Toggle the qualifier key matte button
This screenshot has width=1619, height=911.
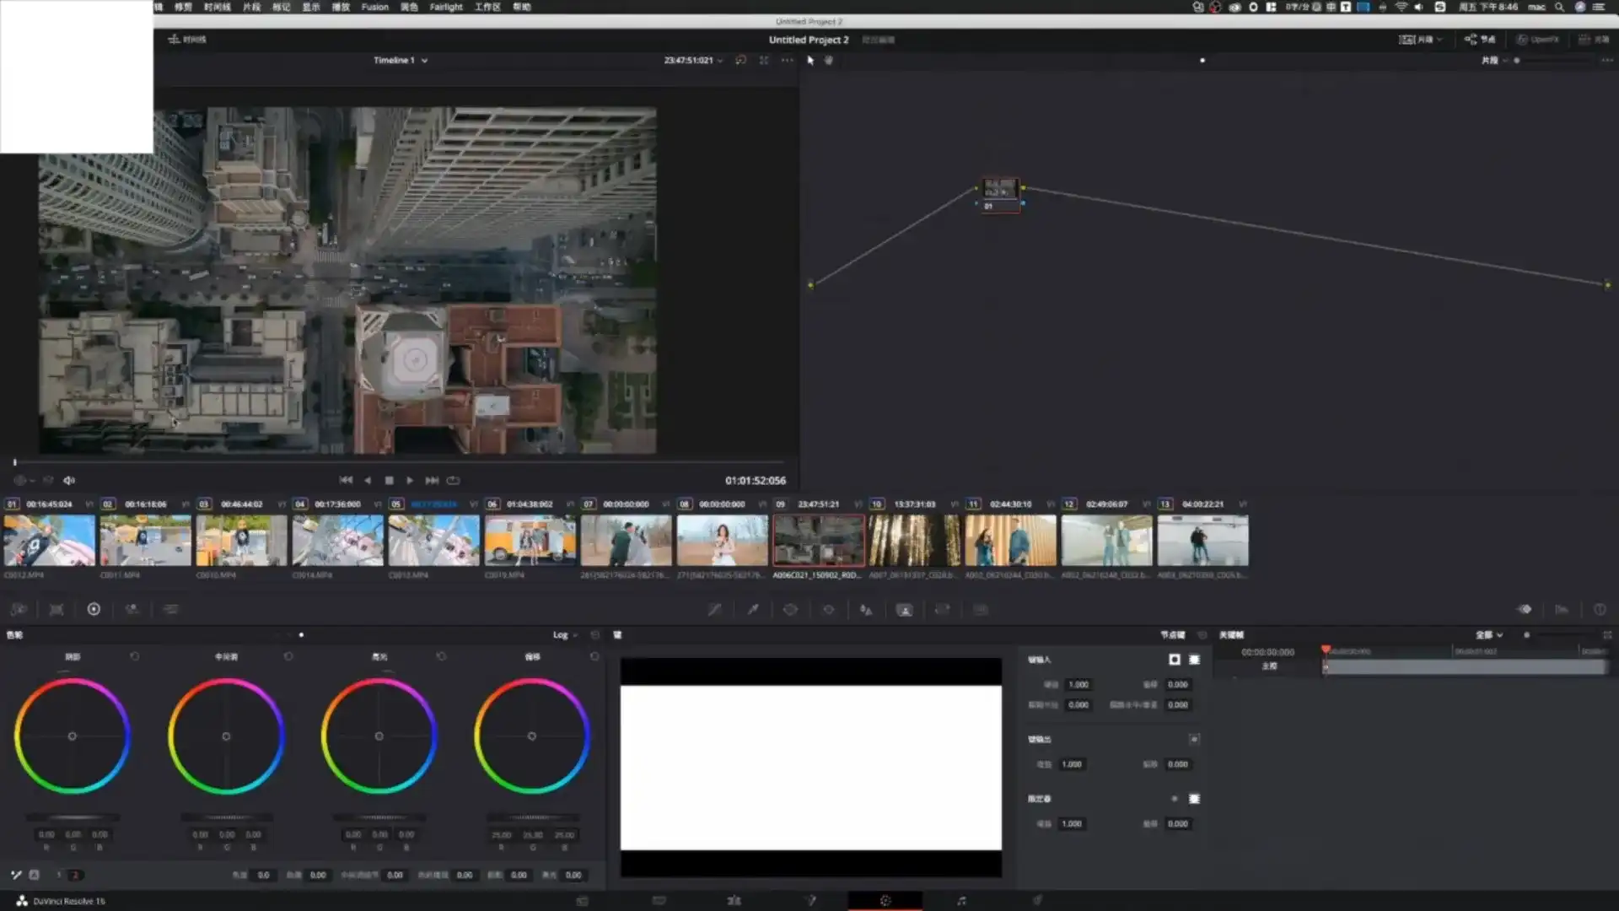click(1194, 799)
